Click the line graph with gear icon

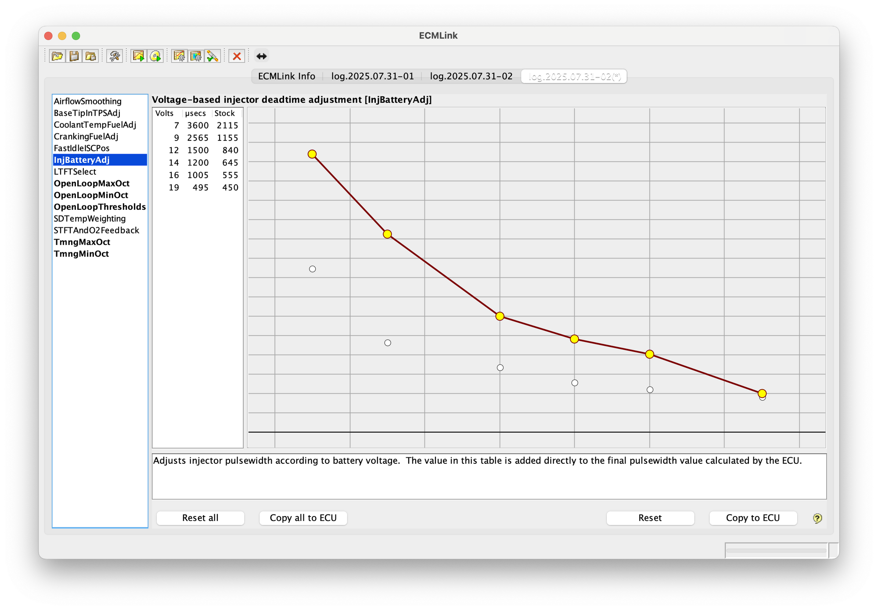(x=179, y=56)
